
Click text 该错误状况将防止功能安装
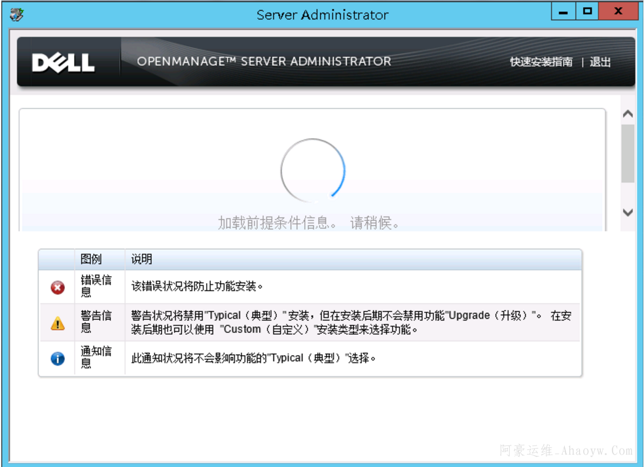point(197,286)
